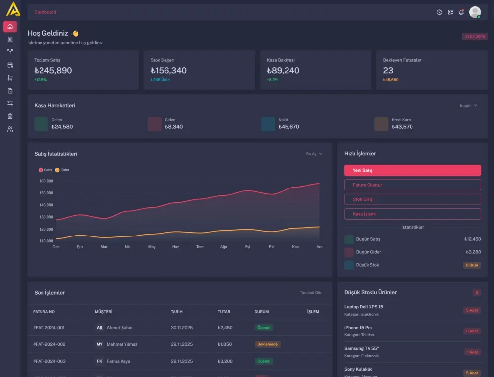Toggle the moon dark mode icon
Viewport: 494px width, 377px height.
(x=439, y=12)
